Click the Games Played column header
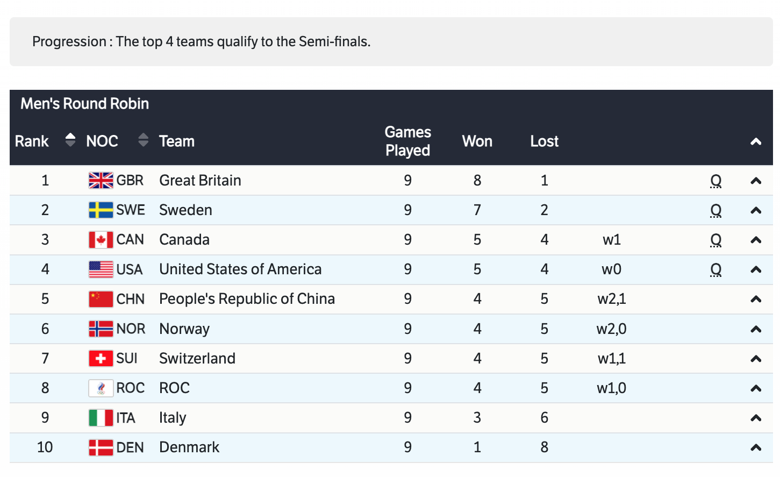780x477 pixels. click(x=407, y=141)
